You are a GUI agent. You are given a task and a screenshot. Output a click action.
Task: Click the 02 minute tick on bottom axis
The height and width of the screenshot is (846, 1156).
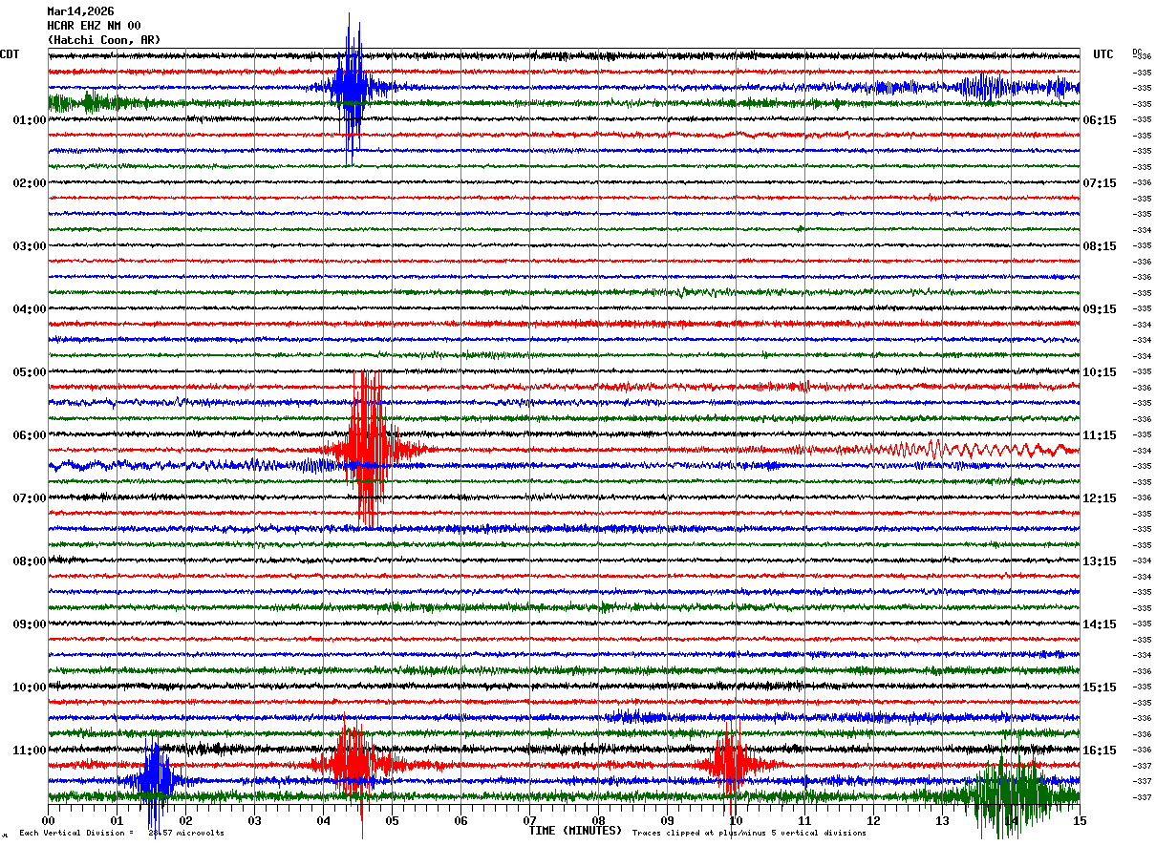[185, 820]
